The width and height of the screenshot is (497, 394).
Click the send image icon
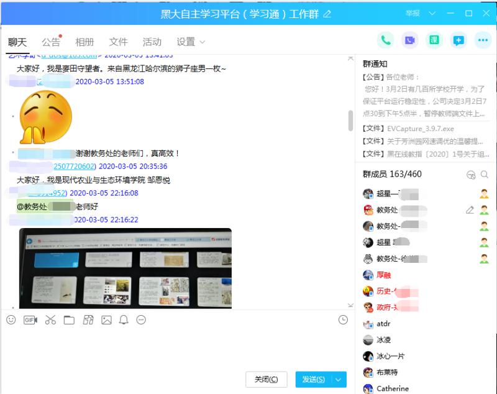(106, 320)
